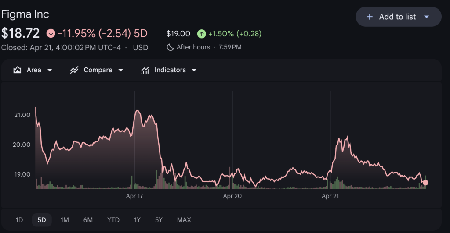Open the Add to list caret menu
Viewport: 450px width, 233px height.
point(426,17)
